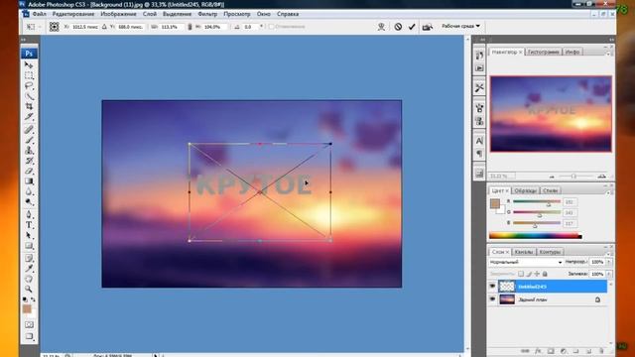
Task: Add layer style with fx icon
Action: [x=538, y=351]
